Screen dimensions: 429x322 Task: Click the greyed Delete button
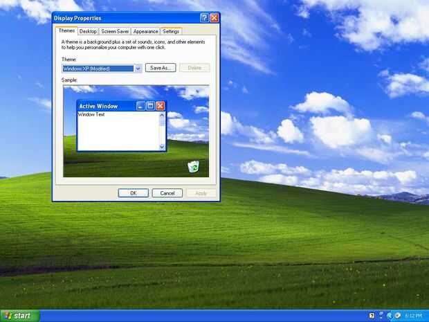[194, 68]
